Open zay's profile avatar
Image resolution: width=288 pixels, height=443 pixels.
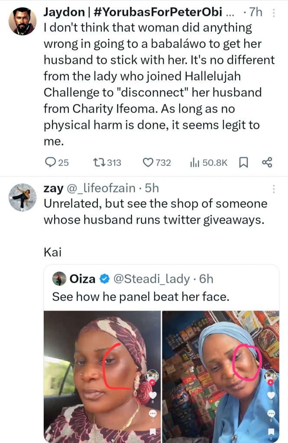point(23,197)
